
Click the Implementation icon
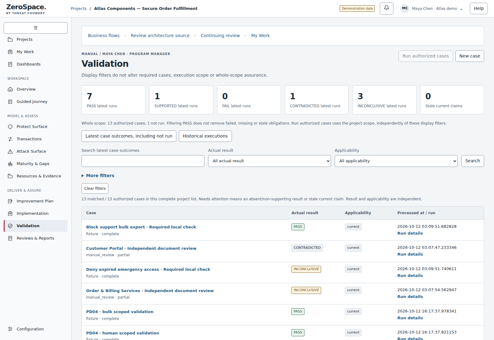pyautogui.click(x=10, y=214)
